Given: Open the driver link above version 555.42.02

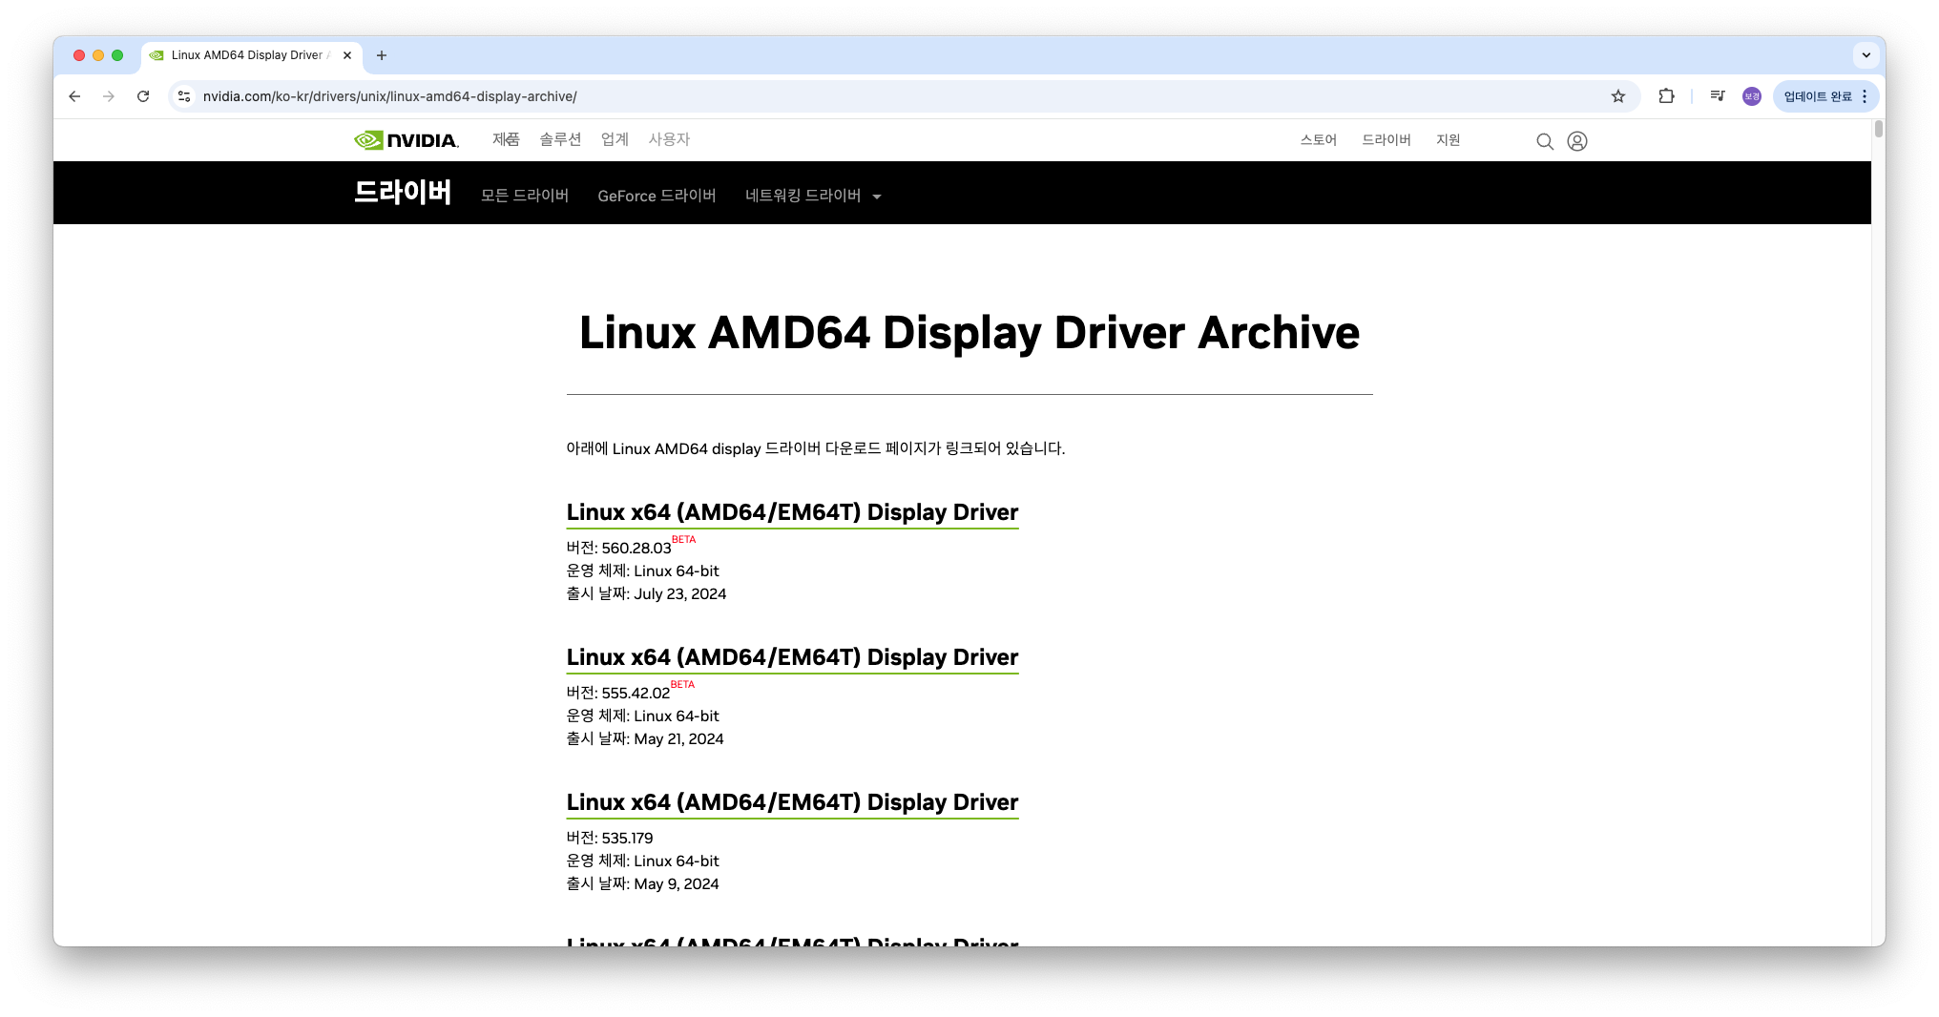Looking at the screenshot, I should (x=792, y=657).
